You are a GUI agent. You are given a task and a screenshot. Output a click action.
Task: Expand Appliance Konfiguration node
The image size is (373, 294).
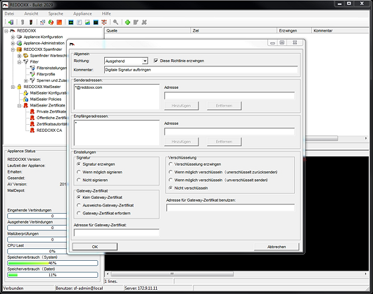(13, 37)
